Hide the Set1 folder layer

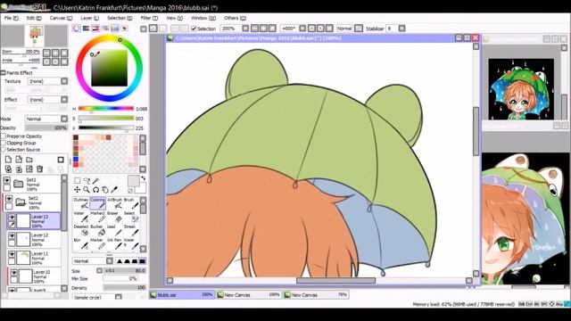[7, 180]
